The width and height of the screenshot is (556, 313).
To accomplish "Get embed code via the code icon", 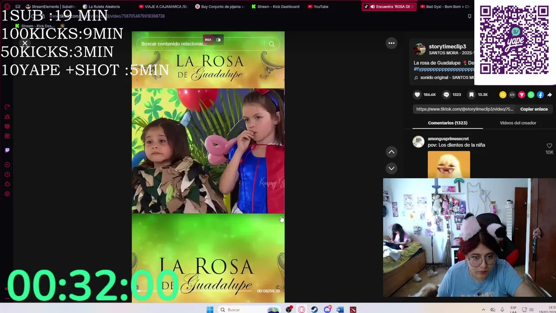I will pos(512,95).
